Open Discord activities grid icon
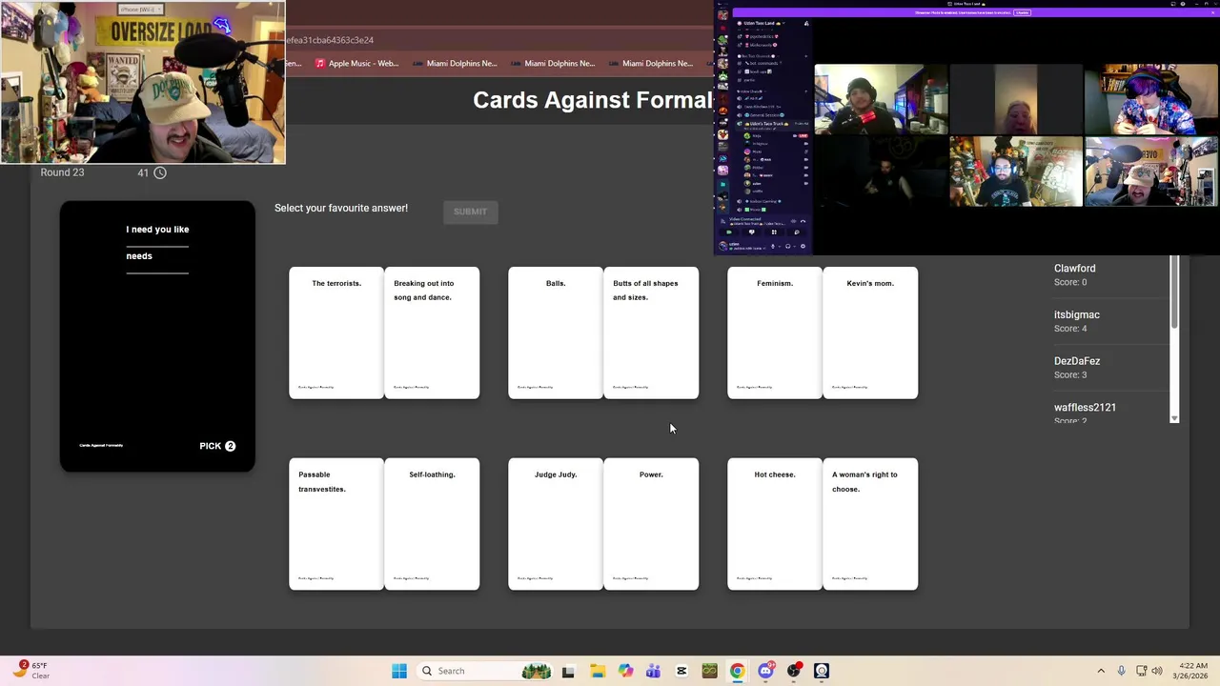1220x686 pixels. [774, 232]
